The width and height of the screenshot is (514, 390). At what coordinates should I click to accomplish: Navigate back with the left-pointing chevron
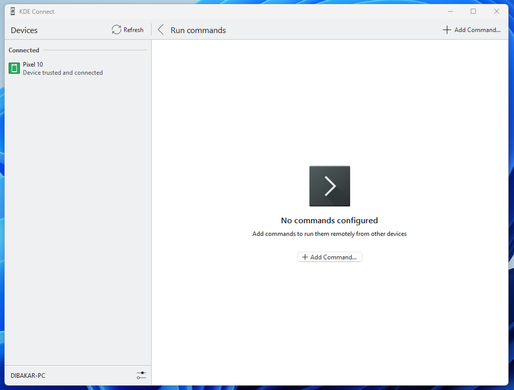point(160,30)
